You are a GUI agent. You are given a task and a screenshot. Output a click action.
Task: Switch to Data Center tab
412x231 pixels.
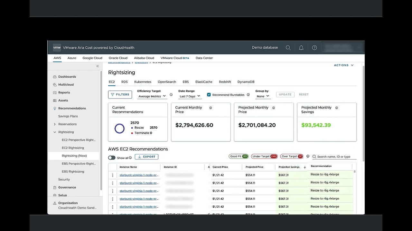pyautogui.click(x=204, y=58)
